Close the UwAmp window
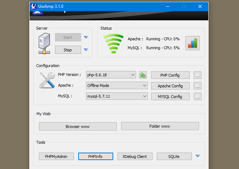Image resolution: width=239 pixels, height=169 pixels. pos(200,6)
